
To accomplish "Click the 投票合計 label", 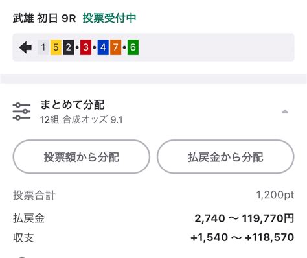I will coord(34,195).
